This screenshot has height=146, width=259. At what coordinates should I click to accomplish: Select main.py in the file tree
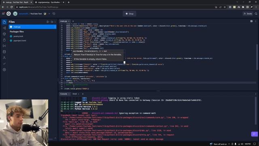[x=32, y=27]
